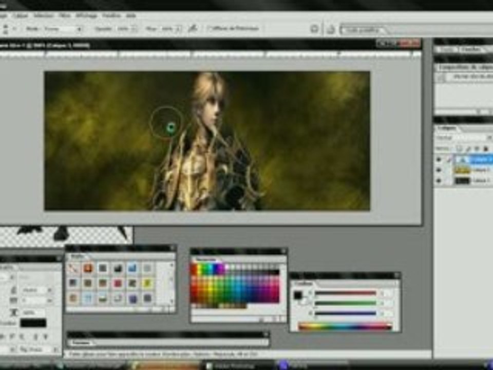Click the Bridge icon next to the palette well
Screen dimensions: 493x370
click(x=331, y=30)
